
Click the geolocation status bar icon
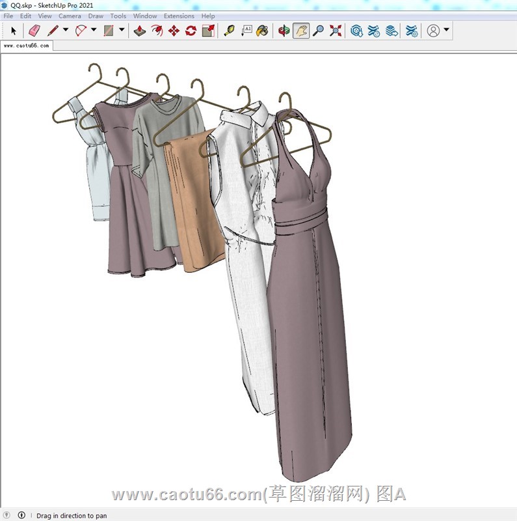[x=7, y=515]
